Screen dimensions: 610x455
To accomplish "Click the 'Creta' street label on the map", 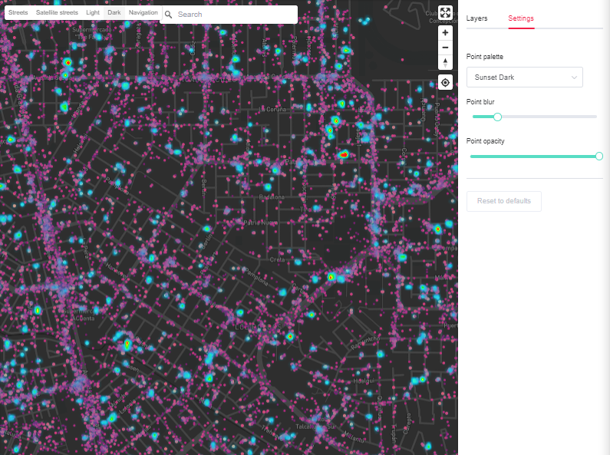I will click(278, 259).
